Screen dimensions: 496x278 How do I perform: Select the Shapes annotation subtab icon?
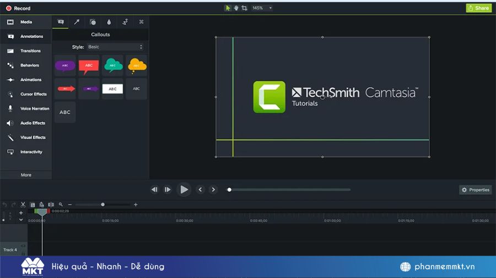pyautogui.click(x=93, y=22)
